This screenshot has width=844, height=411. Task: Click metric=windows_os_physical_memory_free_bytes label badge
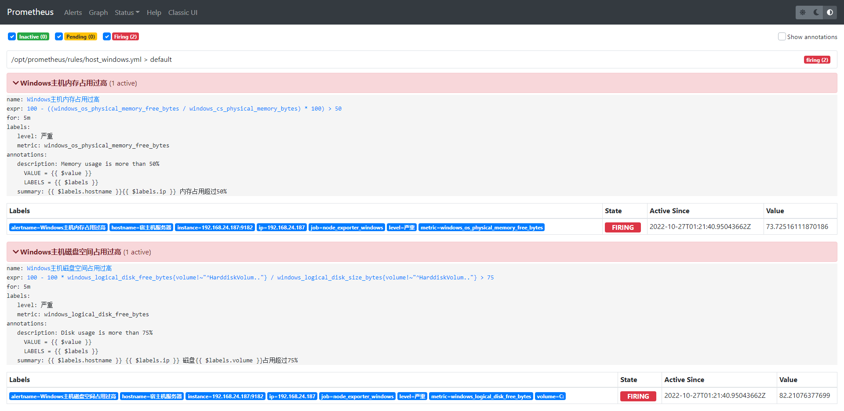[482, 227]
